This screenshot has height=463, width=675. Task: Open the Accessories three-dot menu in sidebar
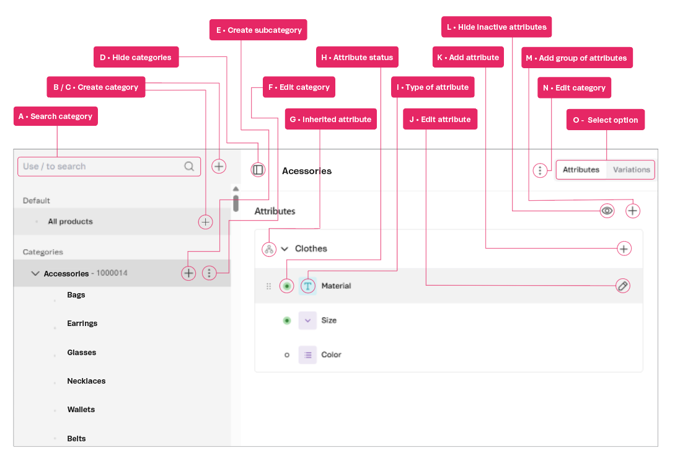[210, 273]
